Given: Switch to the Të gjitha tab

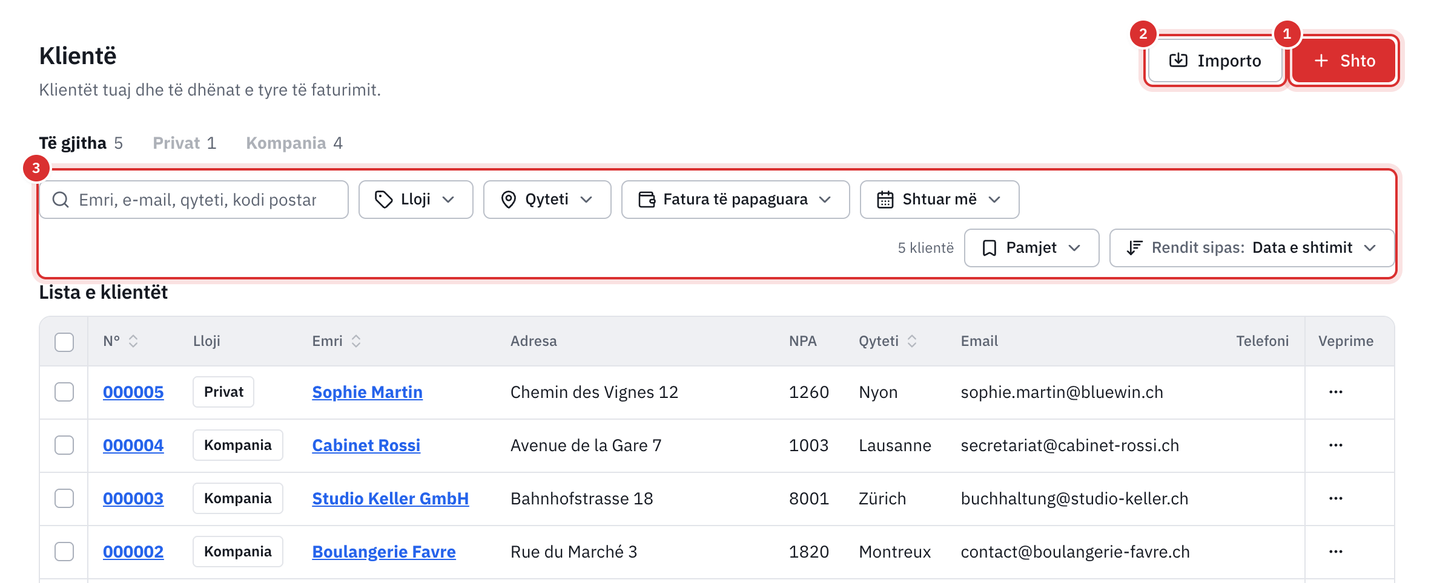Looking at the screenshot, I should pos(81,143).
